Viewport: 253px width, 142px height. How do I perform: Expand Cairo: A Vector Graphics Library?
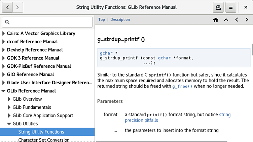pyautogui.click(x=4, y=34)
